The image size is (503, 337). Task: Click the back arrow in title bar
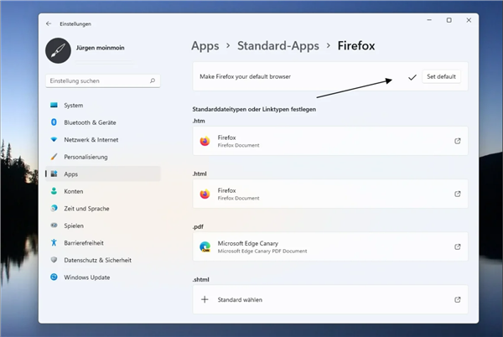pos(49,23)
